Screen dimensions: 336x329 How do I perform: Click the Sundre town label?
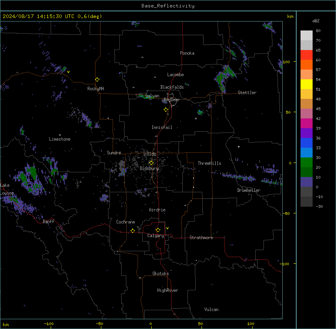tap(114, 153)
